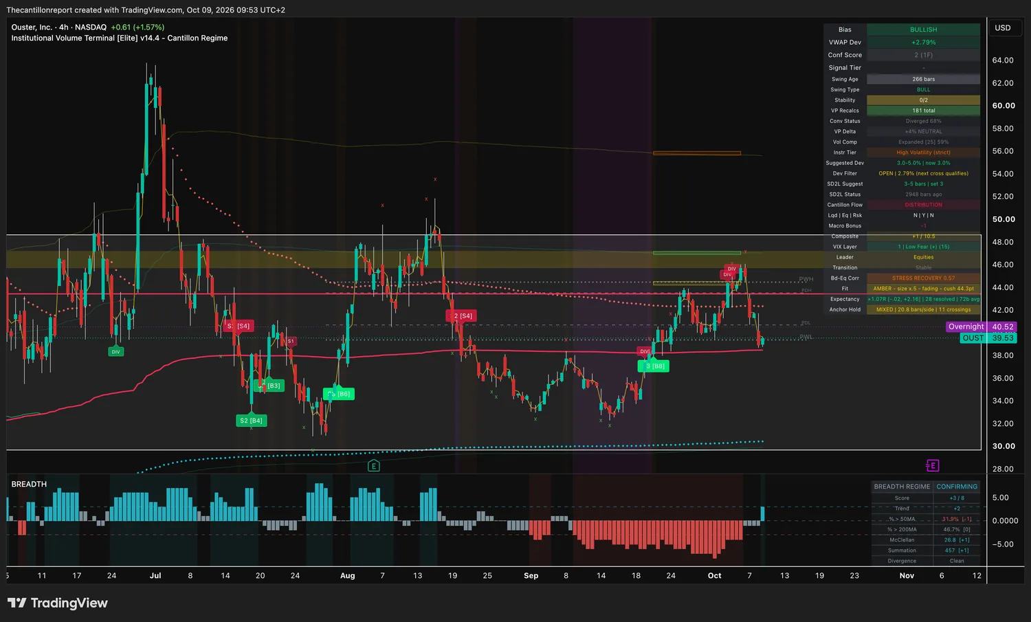Click the High Volatility (strict) cell
This screenshot has width=1031, height=622.
[923, 153]
